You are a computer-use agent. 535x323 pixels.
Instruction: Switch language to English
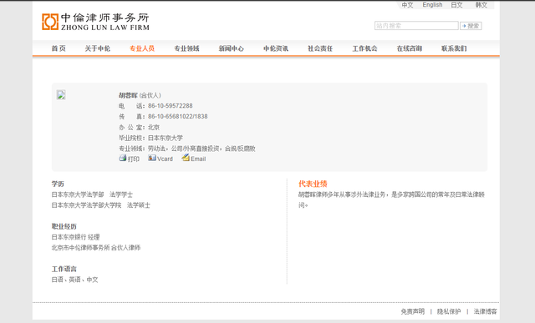[x=432, y=5]
